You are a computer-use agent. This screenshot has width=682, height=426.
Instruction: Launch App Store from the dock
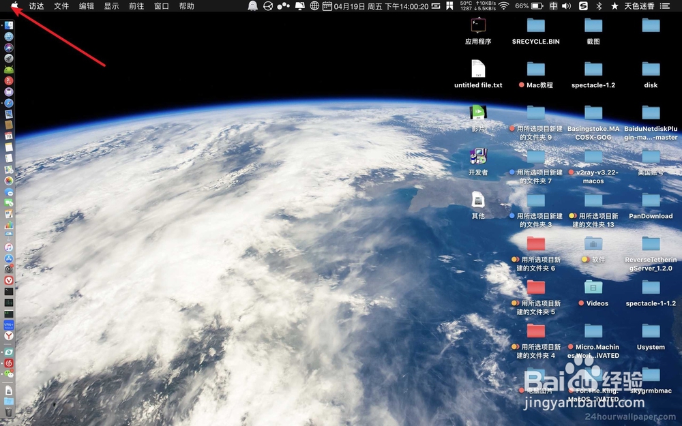(x=9, y=258)
